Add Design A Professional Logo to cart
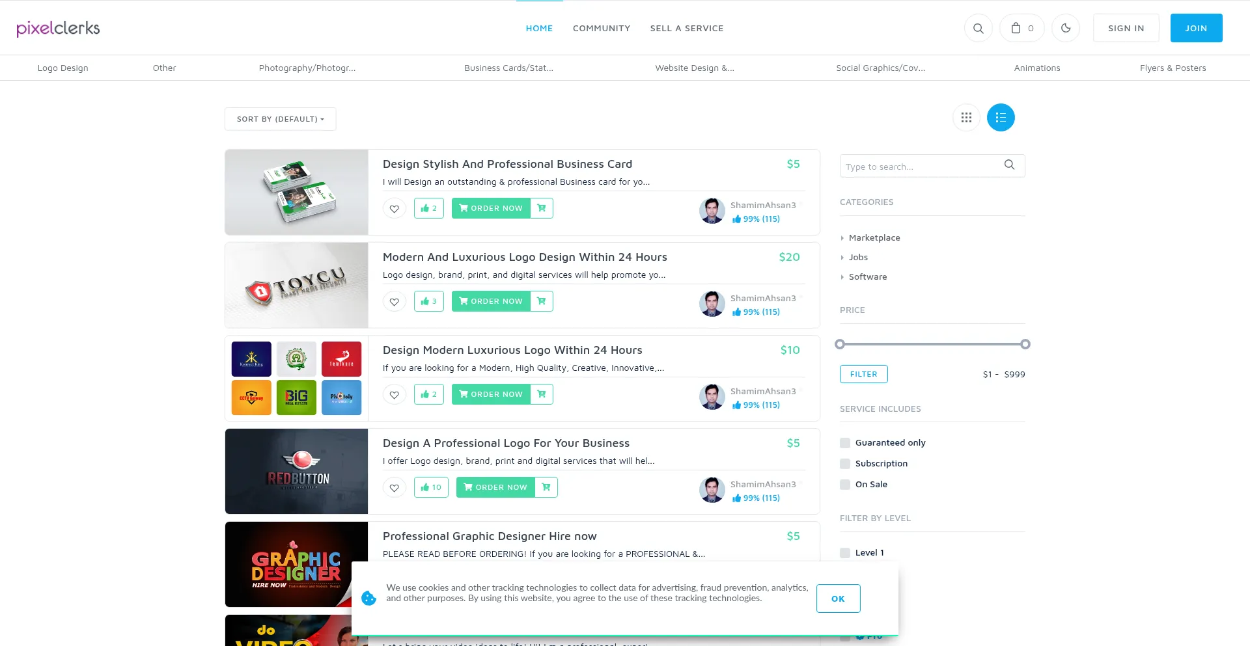 (546, 487)
